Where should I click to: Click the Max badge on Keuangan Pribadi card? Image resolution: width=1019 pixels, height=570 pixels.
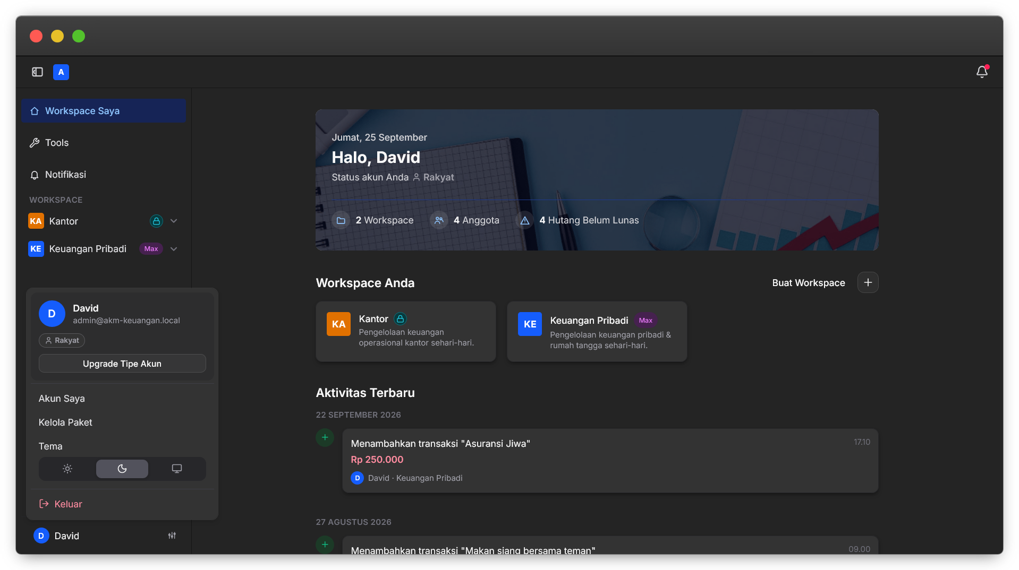point(646,320)
